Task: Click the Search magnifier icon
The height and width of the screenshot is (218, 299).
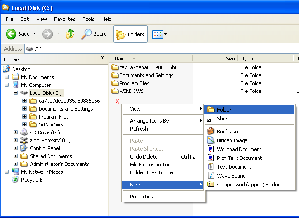Action: [x=86, y=34]
